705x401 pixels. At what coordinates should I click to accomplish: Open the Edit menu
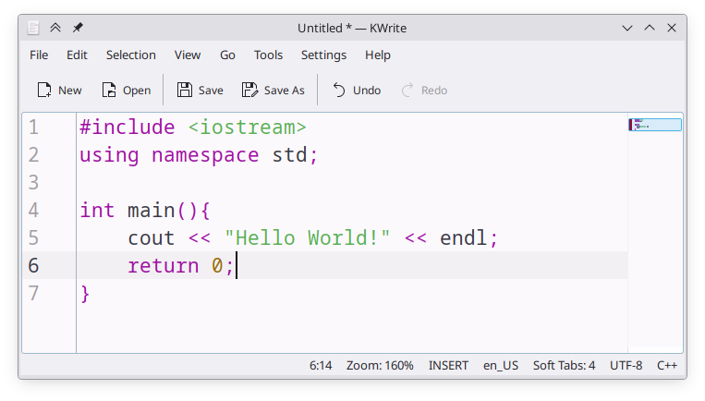[x=77, y=55]
